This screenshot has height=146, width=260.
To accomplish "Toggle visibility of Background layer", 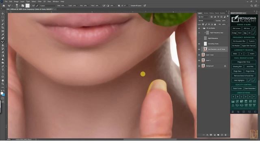I will 199,66.
